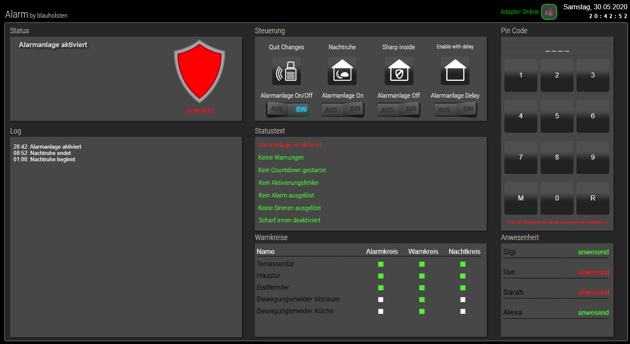This screenshot has width=630, height=344.
Task: Click Sigi's 'anwesend' presence status
Action: pyautogui.click(x=593, y=252)
